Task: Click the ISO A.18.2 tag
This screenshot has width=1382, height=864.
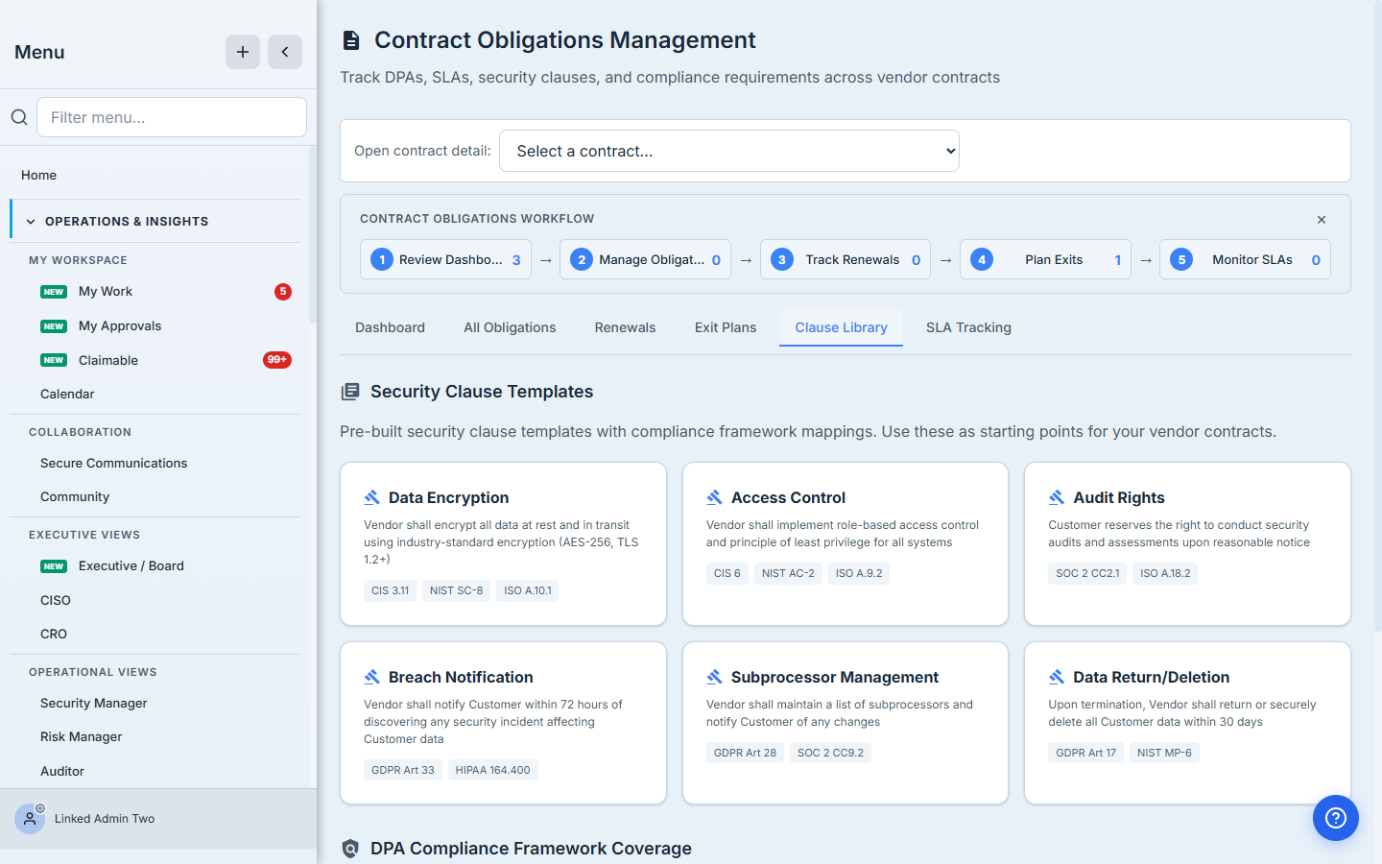Action: pos(1165,573)
